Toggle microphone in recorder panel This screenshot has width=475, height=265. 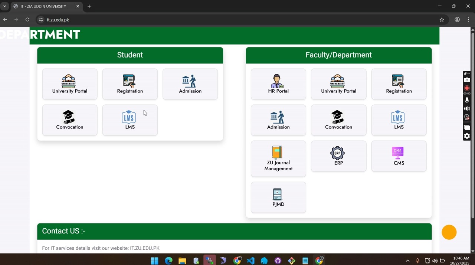point(467,100)
